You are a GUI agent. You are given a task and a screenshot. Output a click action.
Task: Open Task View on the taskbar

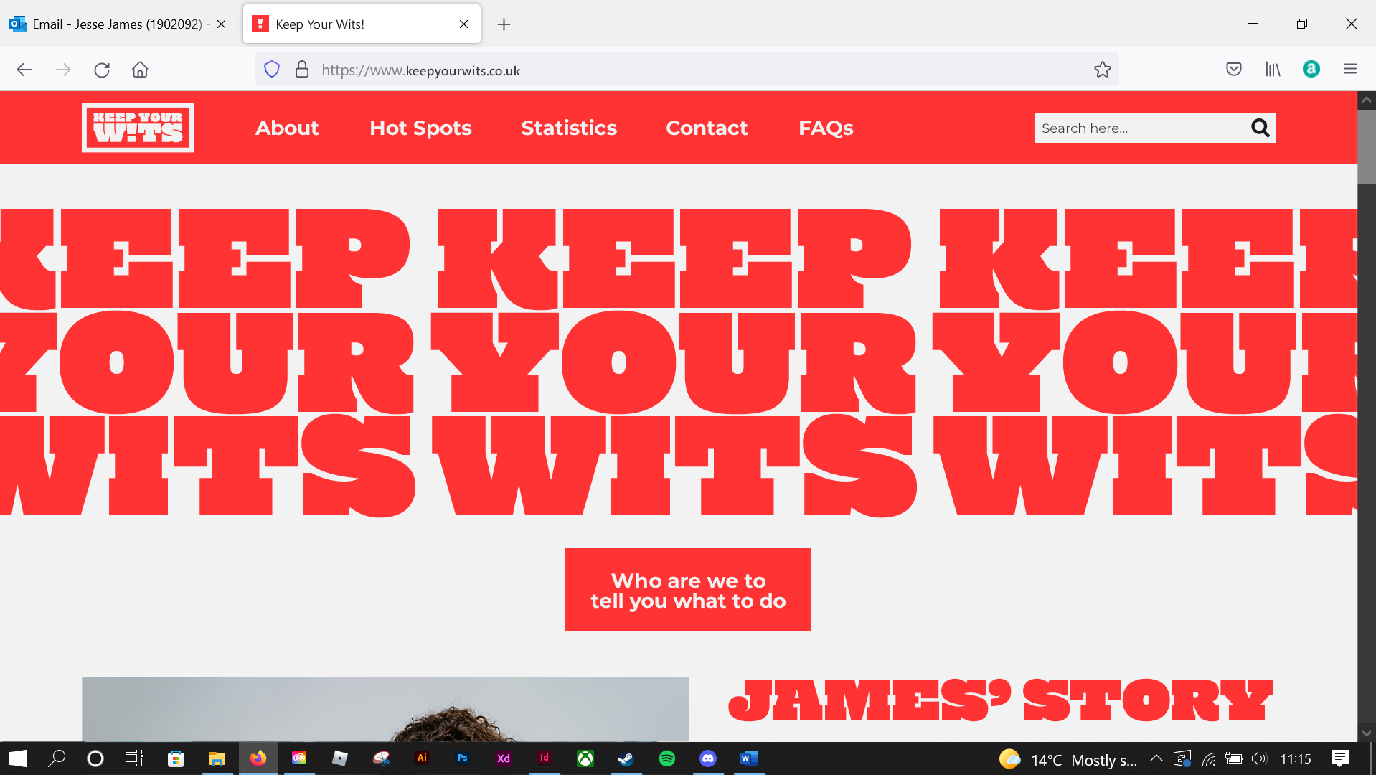pos(134,758)
